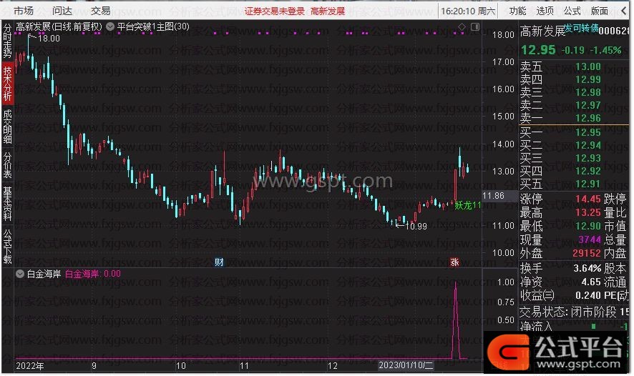Click the 买四 price 12.92

click(588, 172)
